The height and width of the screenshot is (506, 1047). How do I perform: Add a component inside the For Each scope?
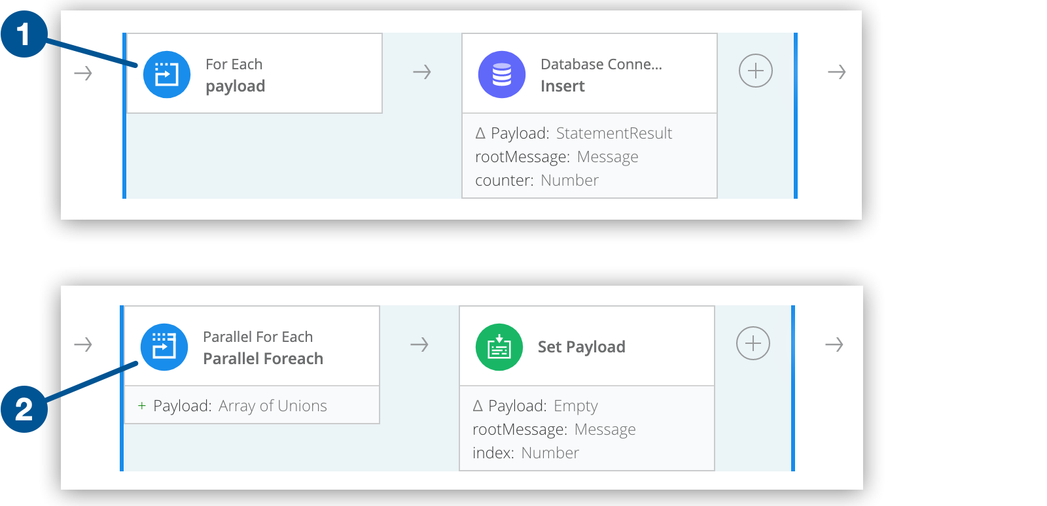755,71
